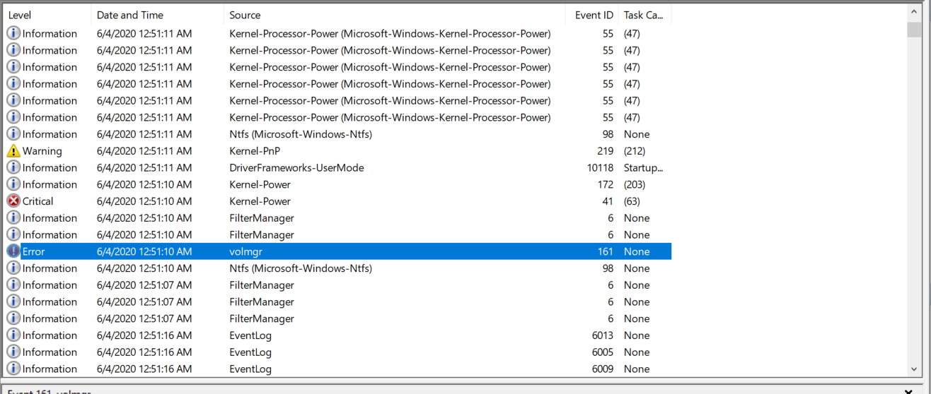
Task: Click Event ID 6013
Action: pyautogui.click(x=602, y=335)
